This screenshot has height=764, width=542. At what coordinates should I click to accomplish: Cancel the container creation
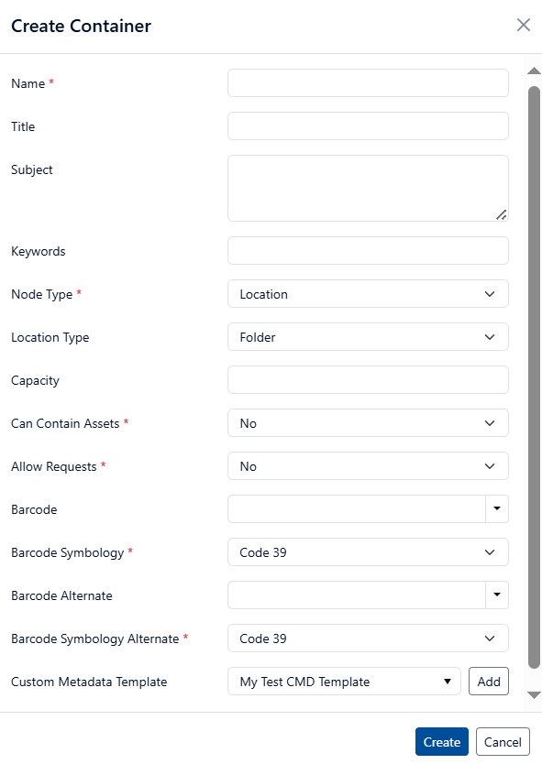[503, 742]
